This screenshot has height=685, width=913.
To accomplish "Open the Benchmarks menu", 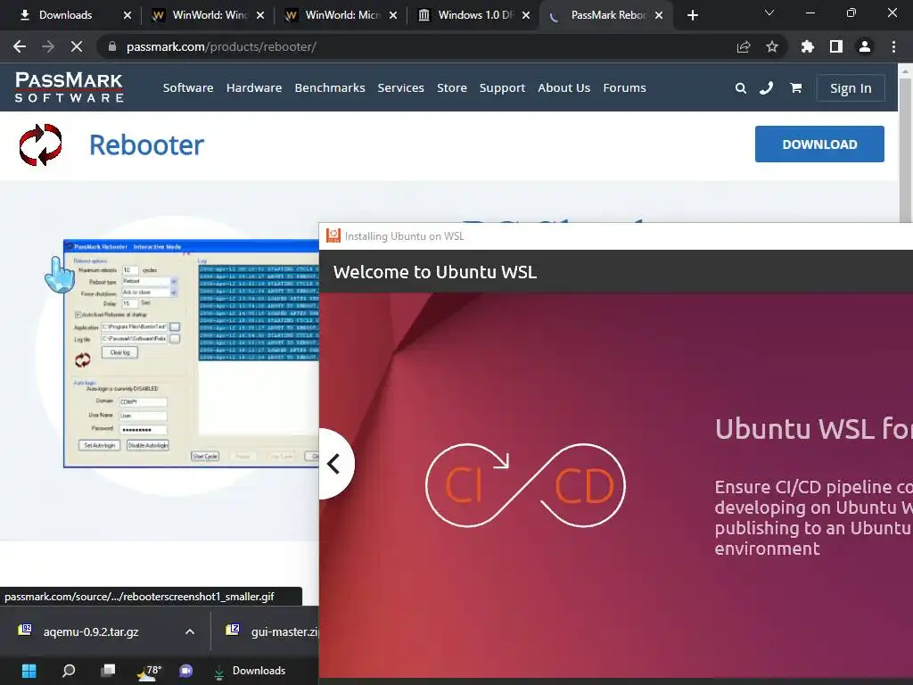I will point(330,88).
